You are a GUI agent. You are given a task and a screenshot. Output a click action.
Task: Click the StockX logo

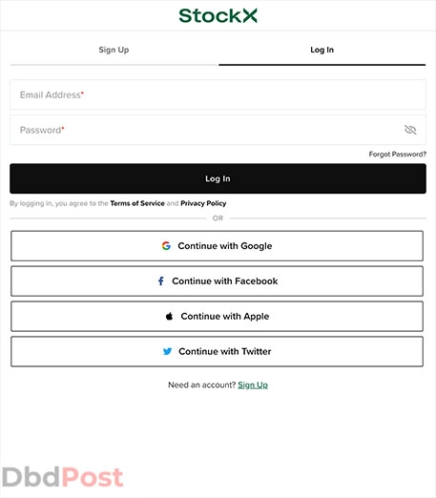tap(218, 15)
